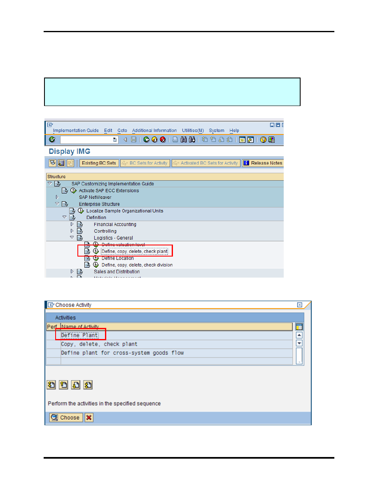Click the Activities list scroll-down arrow
The width and height of the screenshot is (378, 490).
point(299,343)
